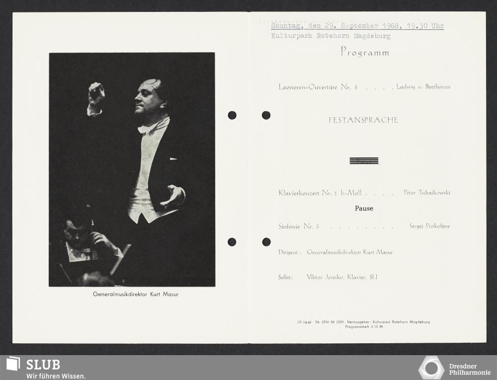The height and width of the screenshot is (380, 497).
Task: Click the upper-left punch hole on the page
Action: tap(232, 115)
